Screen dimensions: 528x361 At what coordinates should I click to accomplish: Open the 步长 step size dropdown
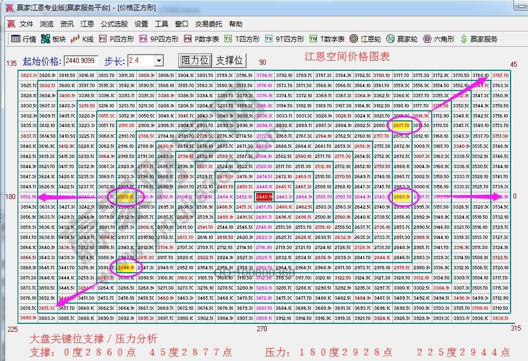click(x=158, y=59)
